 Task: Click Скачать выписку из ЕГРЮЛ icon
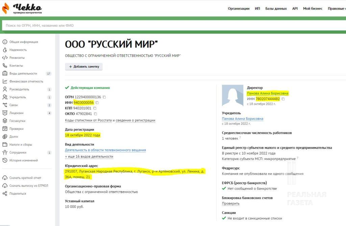point(5,185)
